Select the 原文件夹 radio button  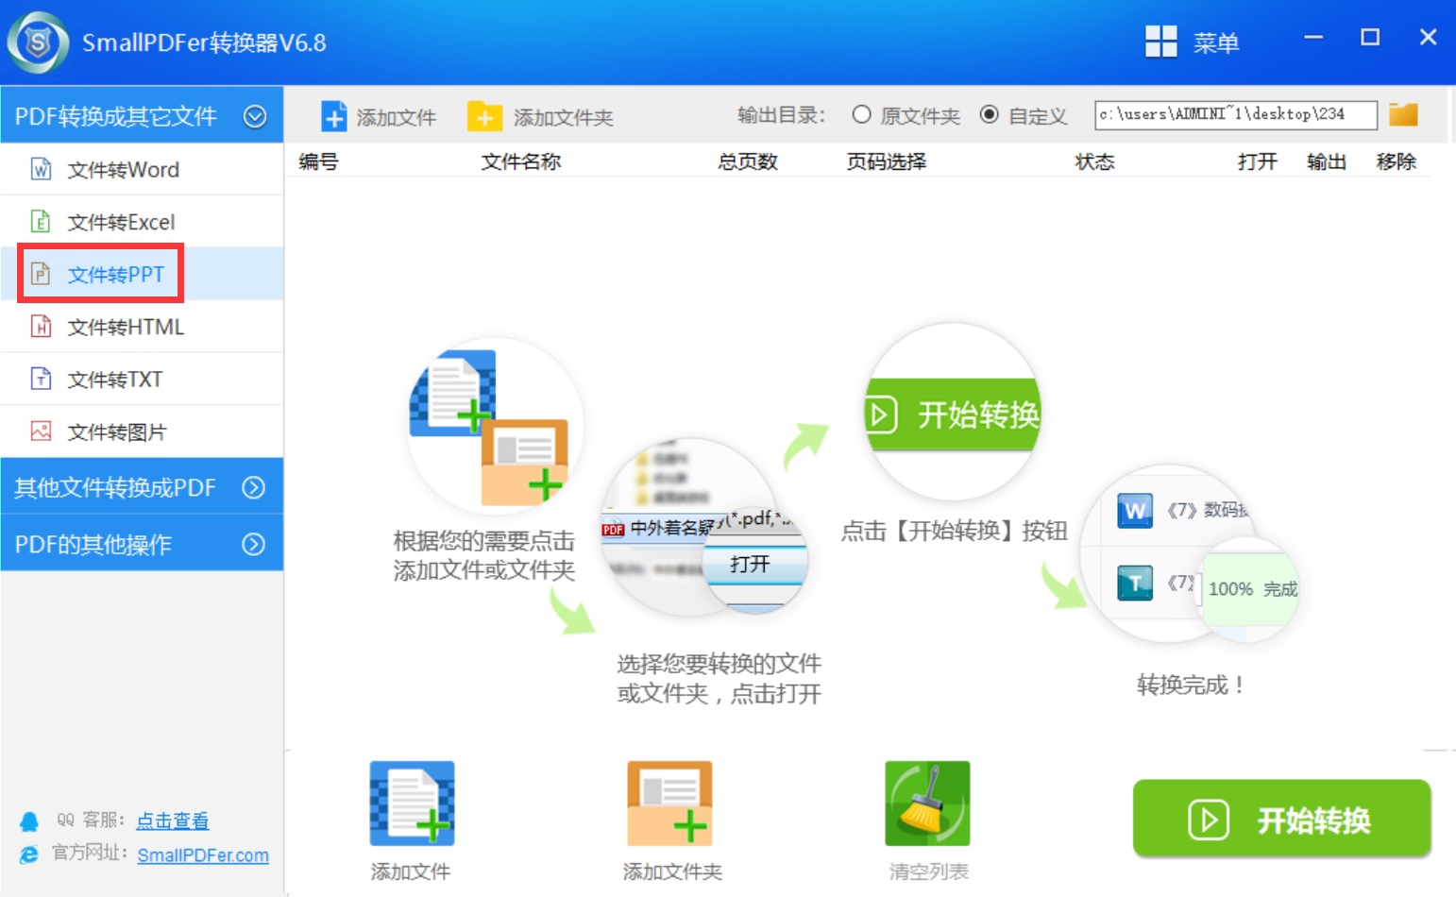tap(861, 114)
